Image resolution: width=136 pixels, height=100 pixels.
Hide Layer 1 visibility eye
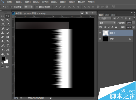click(x=100, y=33)
